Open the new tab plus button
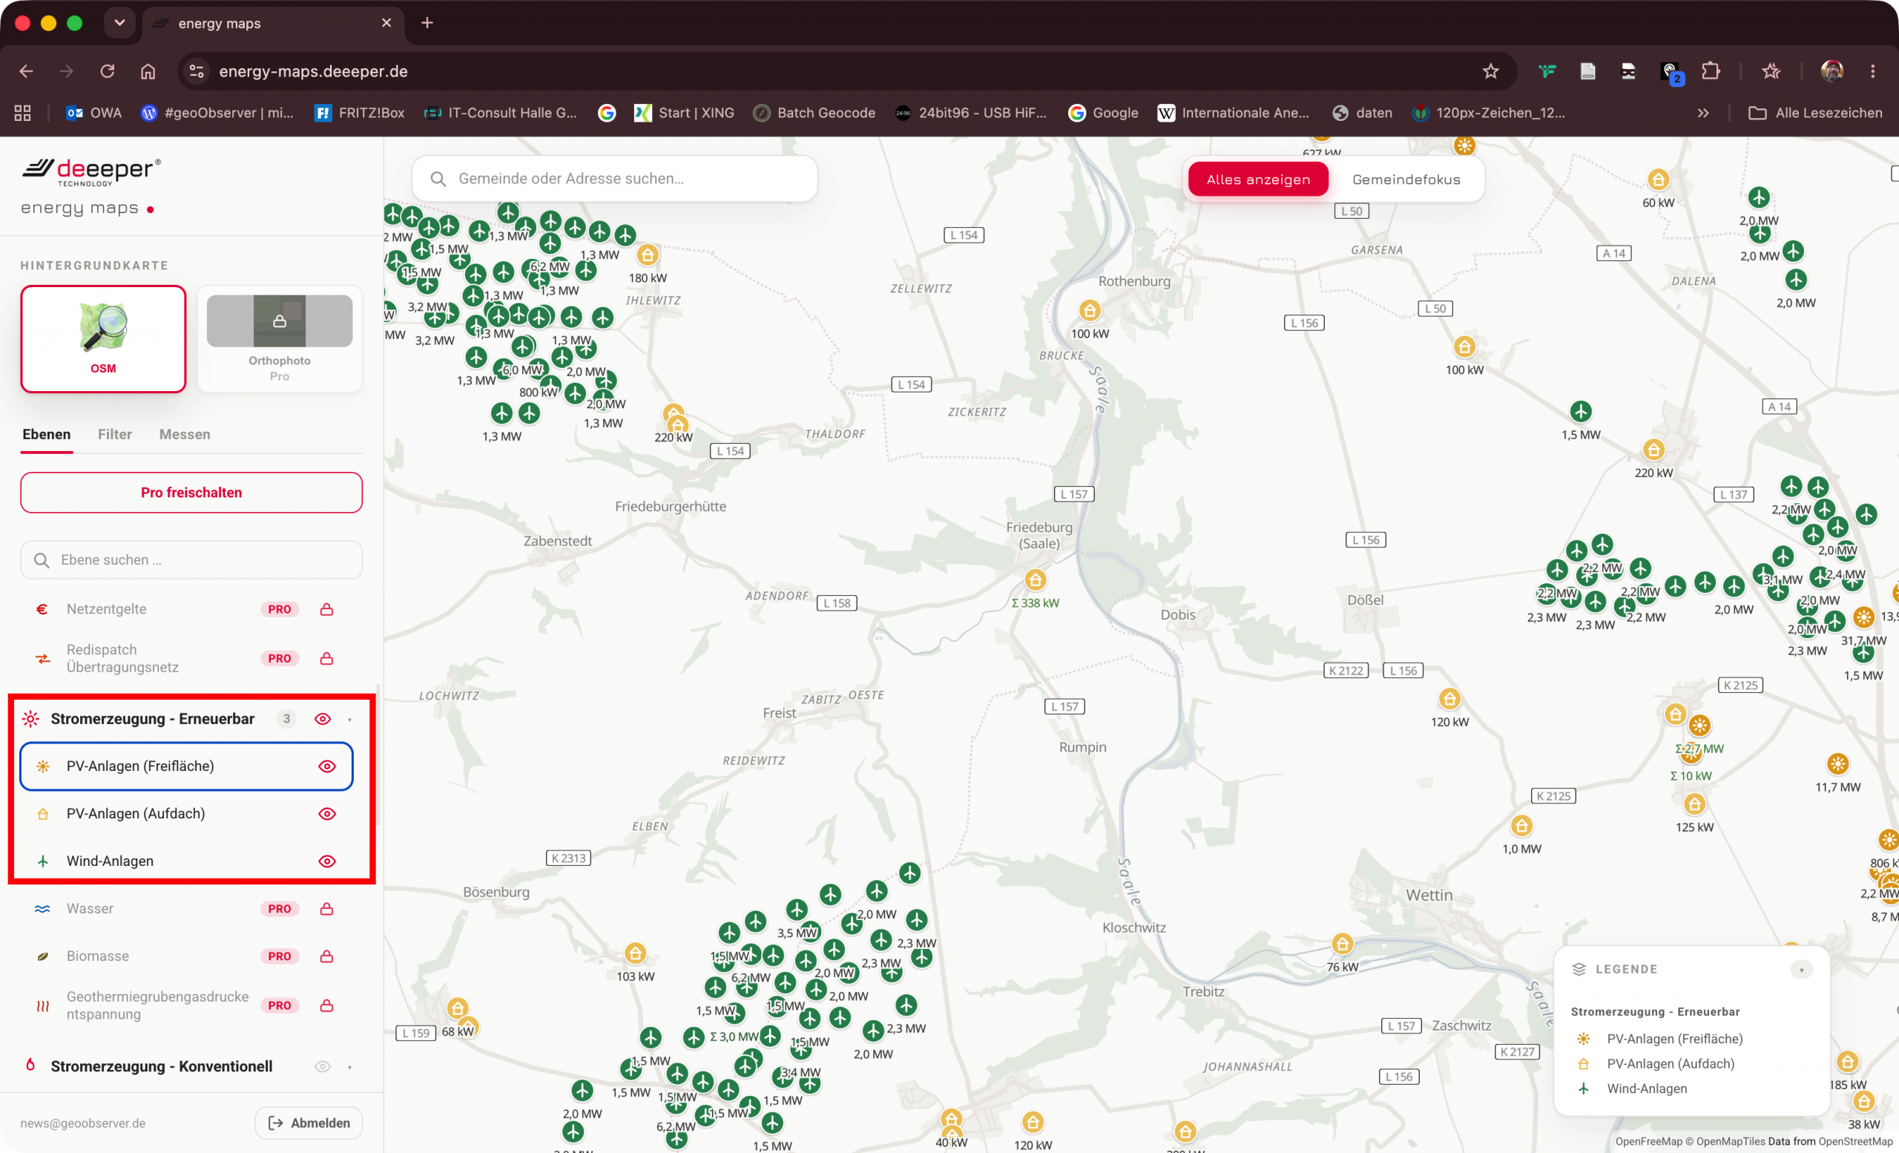 pos(427,23)
